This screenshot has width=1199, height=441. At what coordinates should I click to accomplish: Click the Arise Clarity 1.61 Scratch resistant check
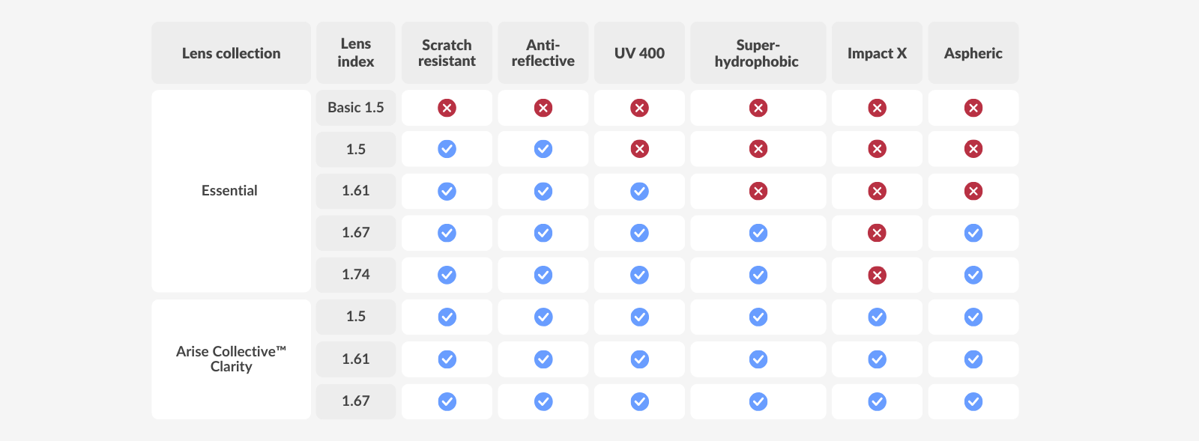click(447, 359)
